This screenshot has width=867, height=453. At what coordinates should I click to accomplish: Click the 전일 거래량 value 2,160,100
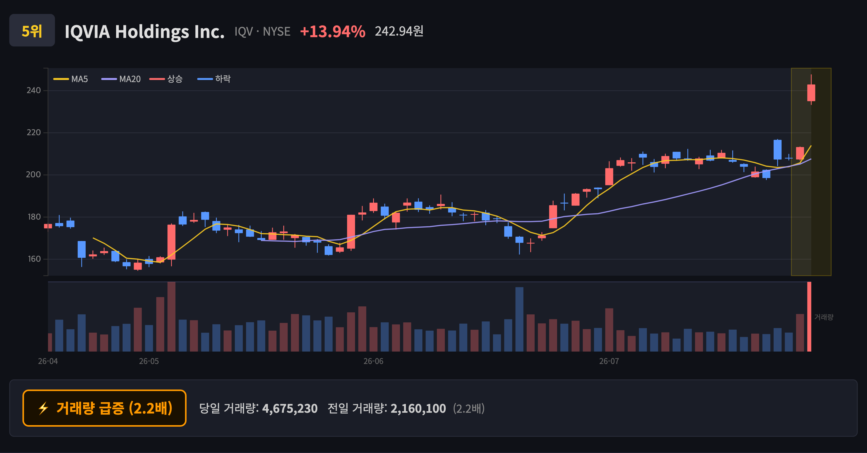point(418,409)
